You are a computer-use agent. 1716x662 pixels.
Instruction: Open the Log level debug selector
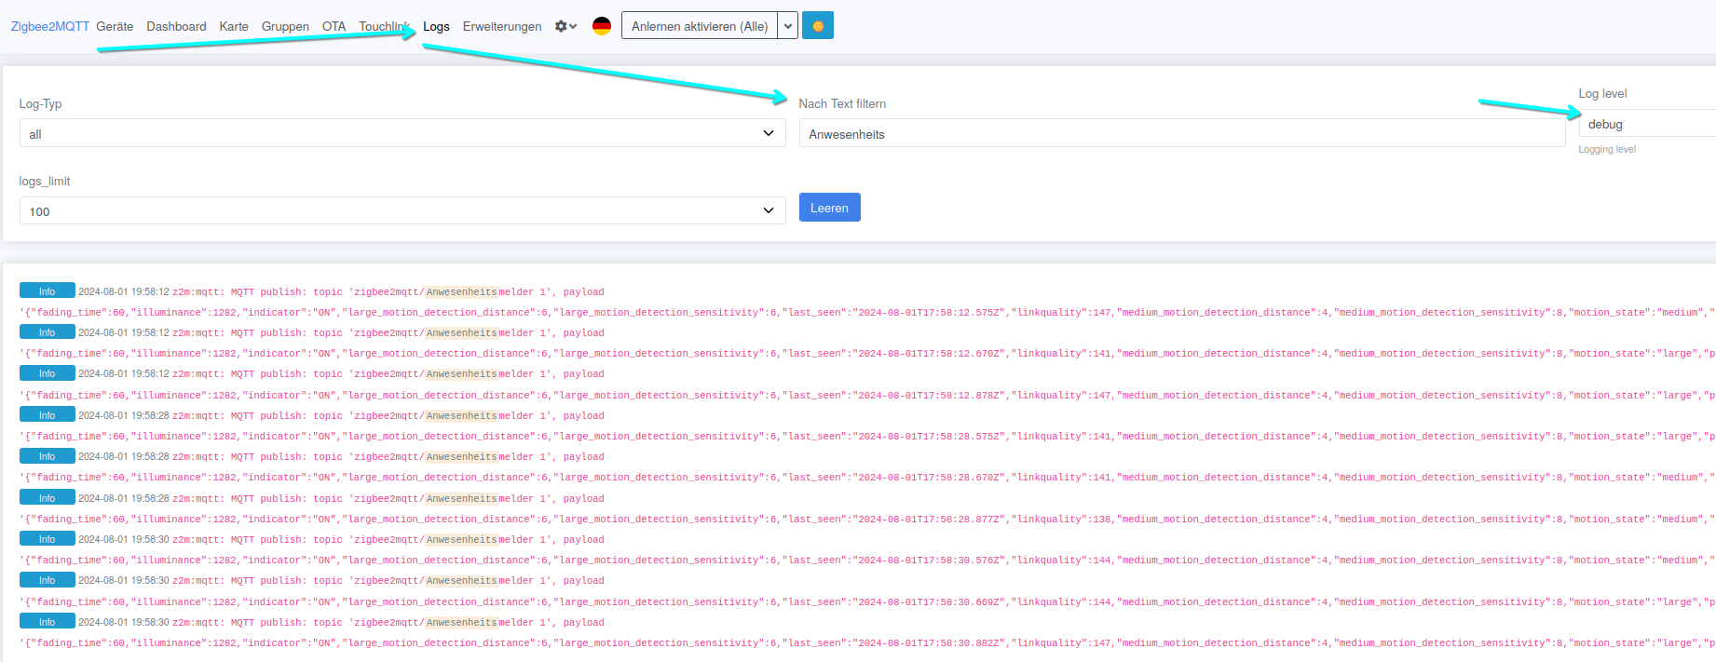1645,124
